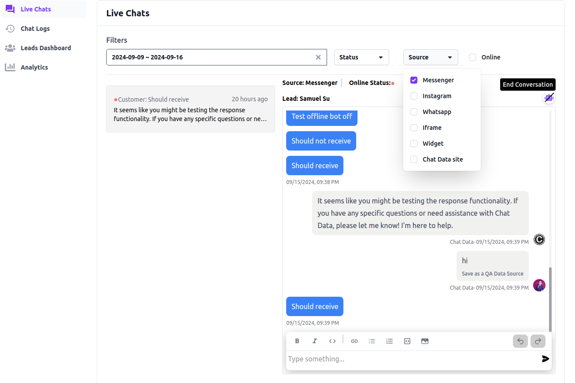Click the 'Lead: Samuel Su' label
575x383 pixels.
click(x=306, y=99)
